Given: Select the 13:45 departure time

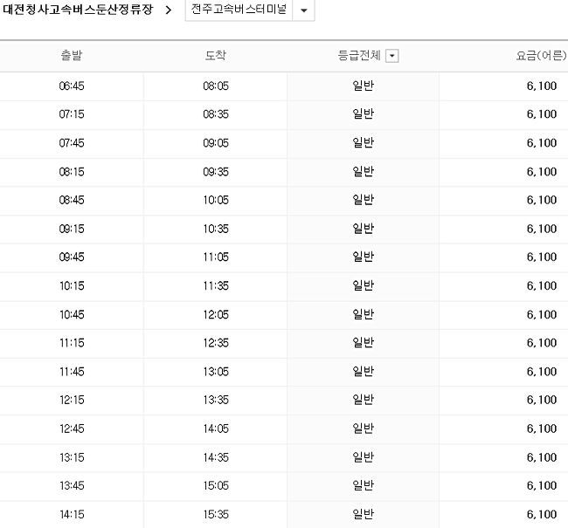Looking at the screenshot, I should pos(72,485).
